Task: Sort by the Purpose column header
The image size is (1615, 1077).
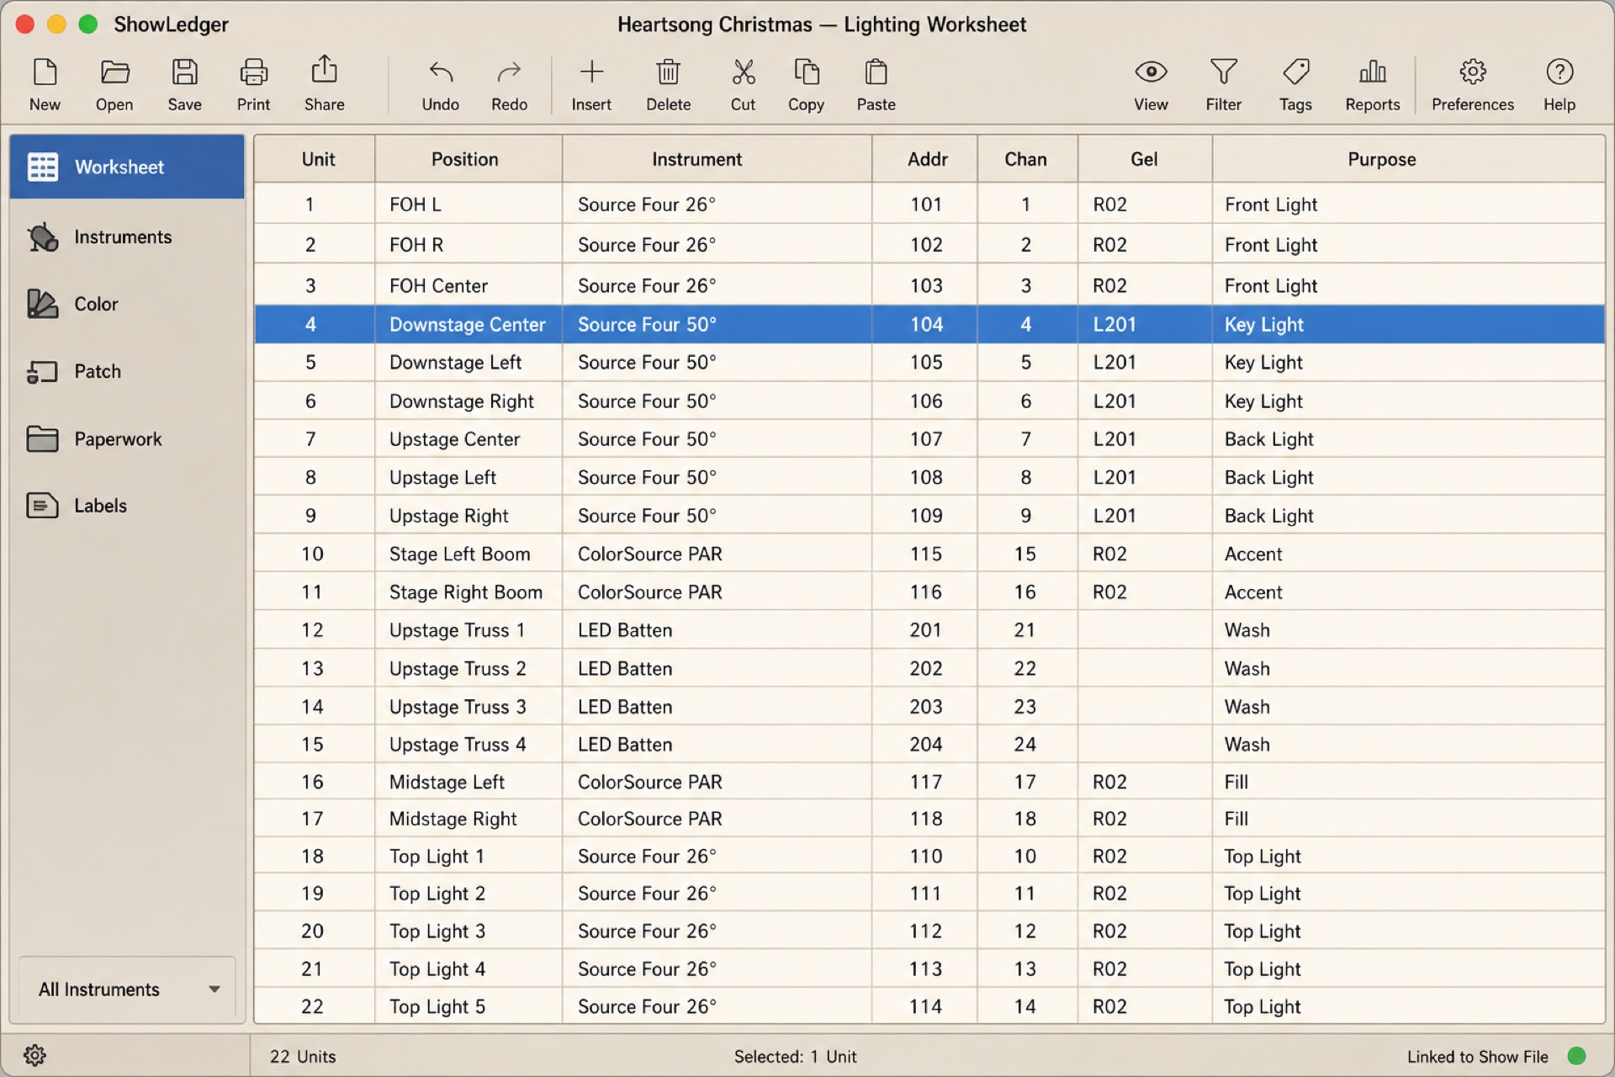Action: (1409, 159)
